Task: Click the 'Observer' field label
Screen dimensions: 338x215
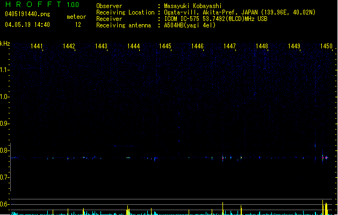Action: (109, 6)
